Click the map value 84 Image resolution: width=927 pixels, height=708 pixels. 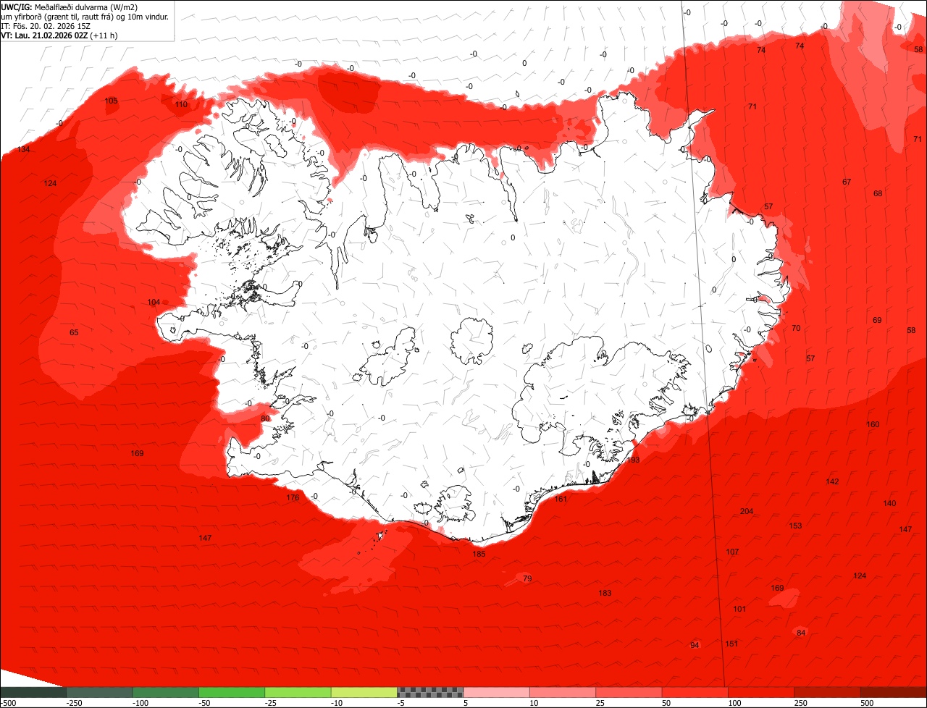(x=801, y=633)
